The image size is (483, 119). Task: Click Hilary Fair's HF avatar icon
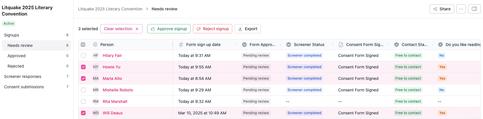click(96, 55)
